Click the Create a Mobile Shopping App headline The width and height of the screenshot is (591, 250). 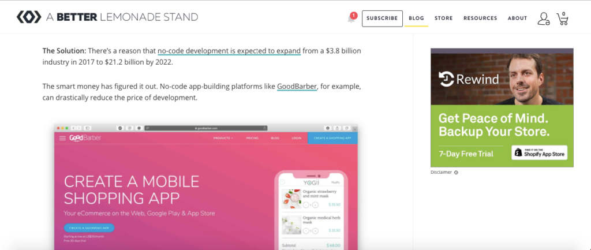coord(132,189)
